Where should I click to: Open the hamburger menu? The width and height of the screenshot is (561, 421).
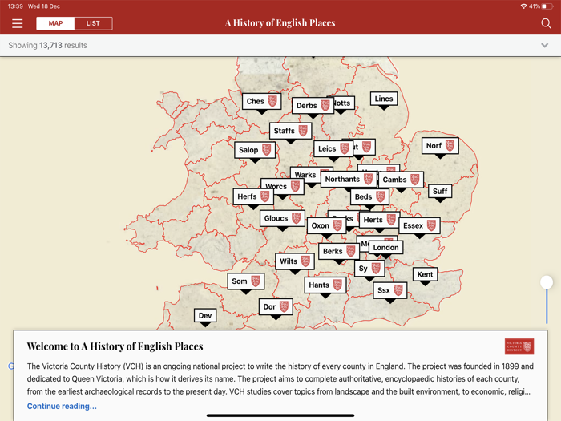[x=17, y=23]
